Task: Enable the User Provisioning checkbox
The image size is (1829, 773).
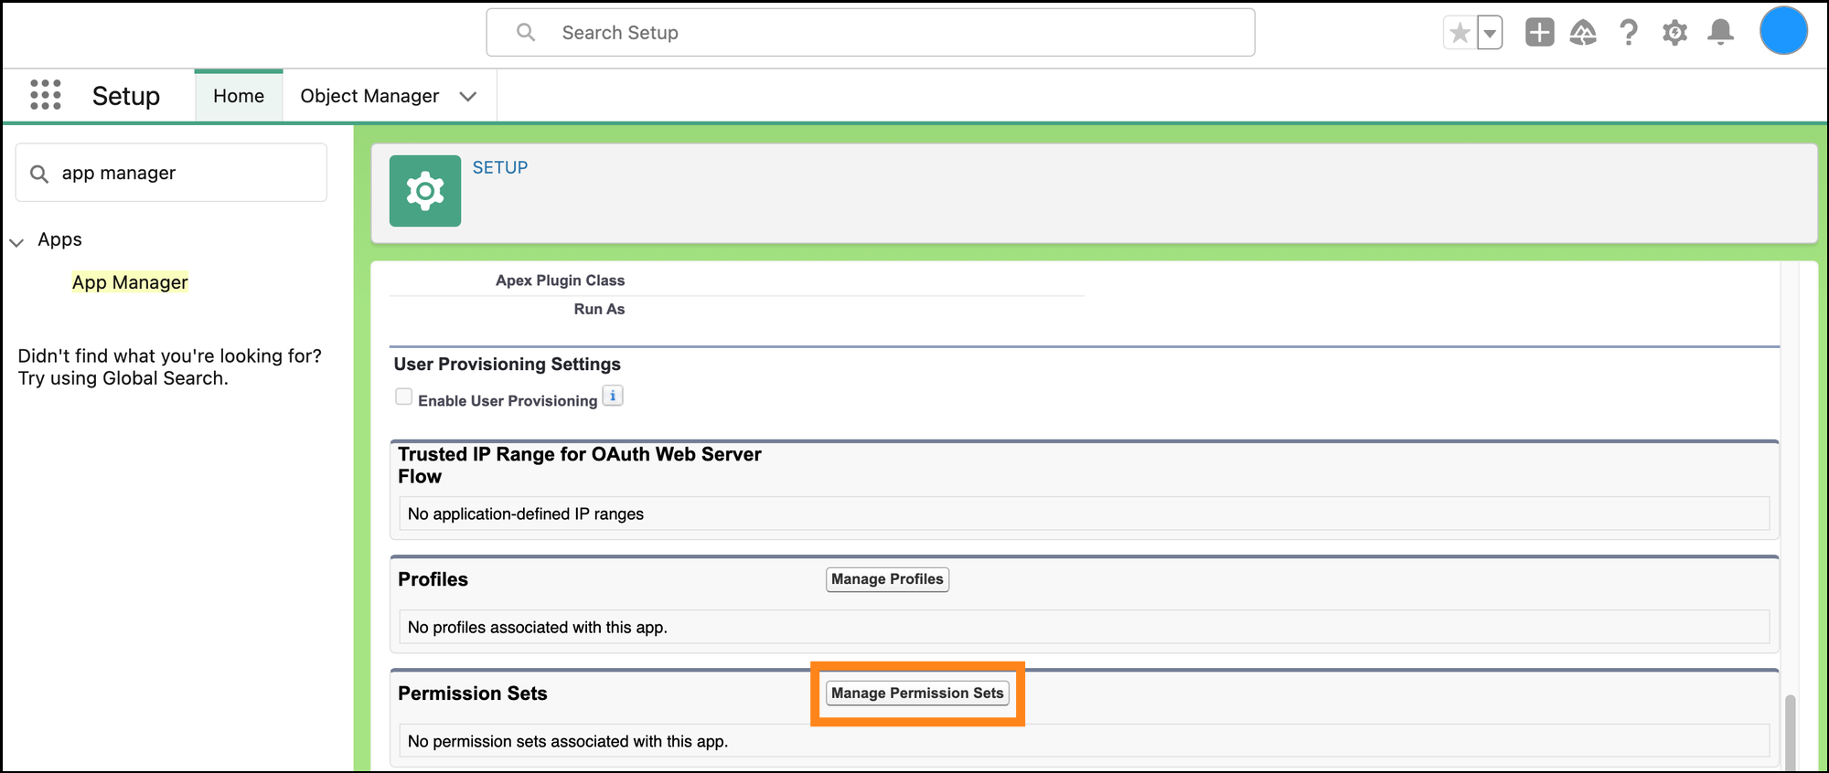Action: pos(403,397)
